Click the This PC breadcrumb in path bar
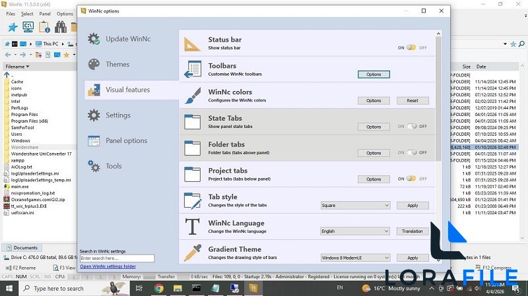 point(47,44)
